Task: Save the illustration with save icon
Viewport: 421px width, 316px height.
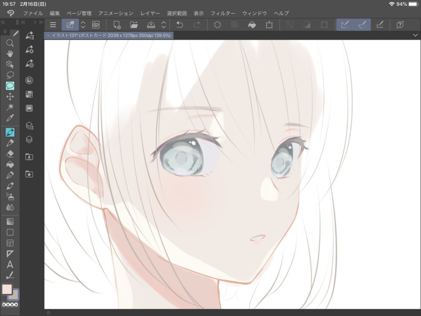Action: click(x=151, y=25)
